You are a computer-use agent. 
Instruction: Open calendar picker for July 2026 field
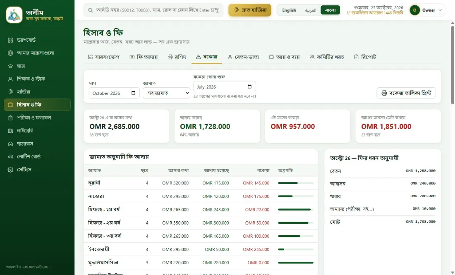(x=249, y=87)
